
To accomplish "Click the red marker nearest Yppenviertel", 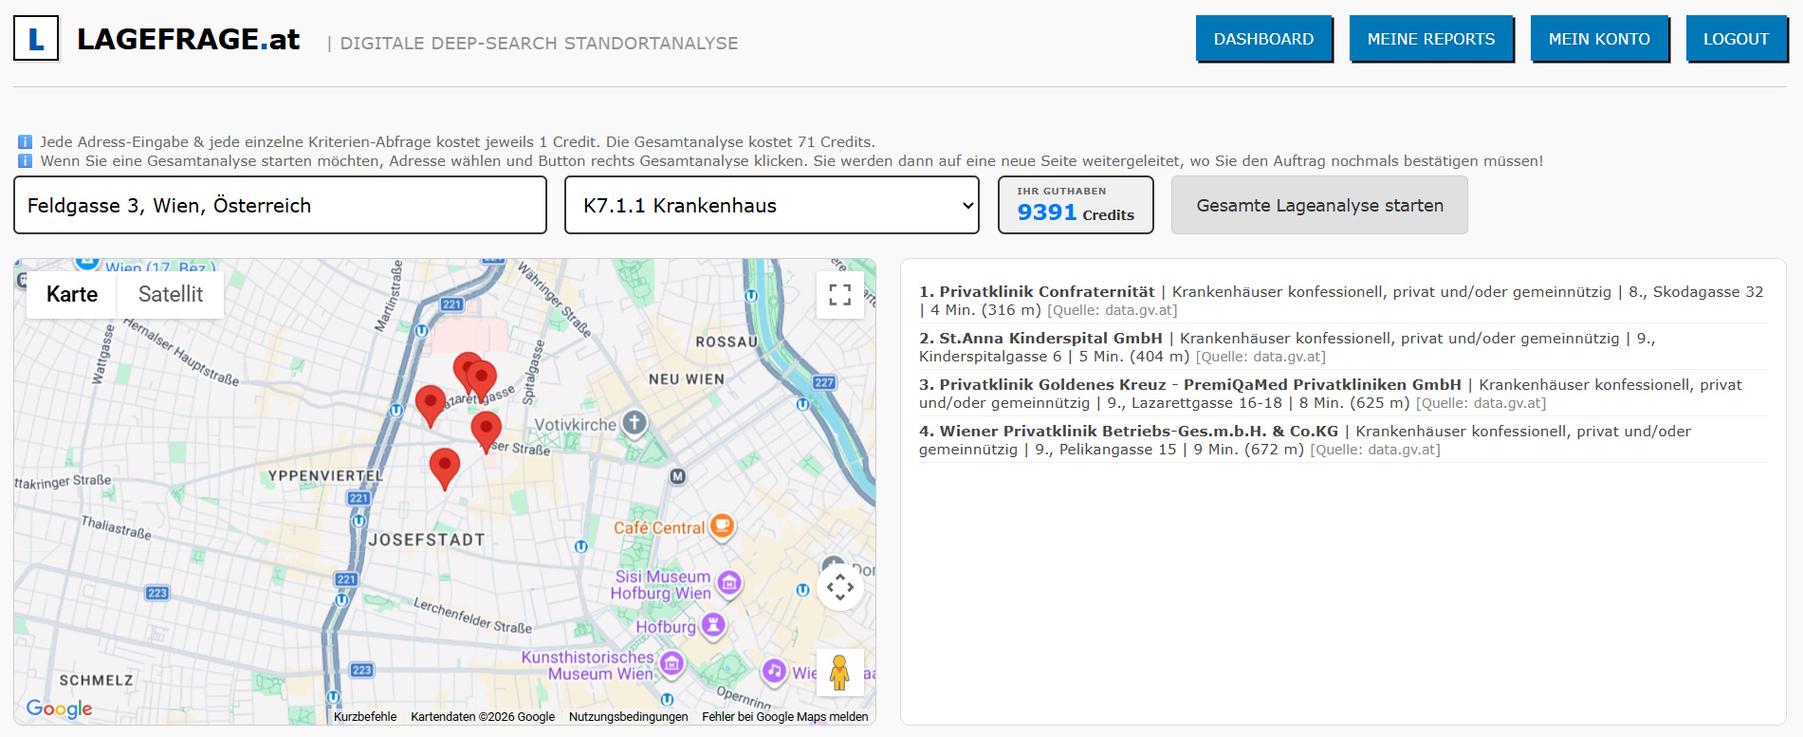I will click(x=444, y=467).
